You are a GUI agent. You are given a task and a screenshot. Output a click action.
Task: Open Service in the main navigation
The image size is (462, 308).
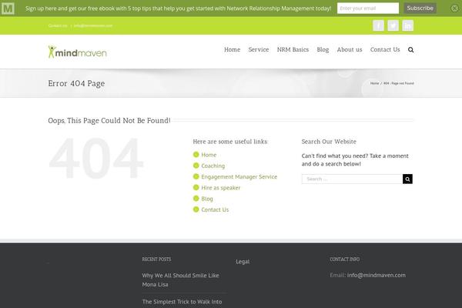(x=259, y=49)
